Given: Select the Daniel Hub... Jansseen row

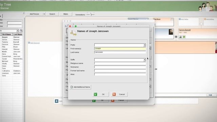Looking at the screenshot, I should coord(11,57).
